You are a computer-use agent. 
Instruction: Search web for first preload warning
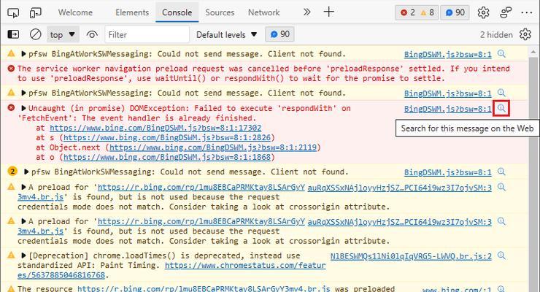coord(501,187)
